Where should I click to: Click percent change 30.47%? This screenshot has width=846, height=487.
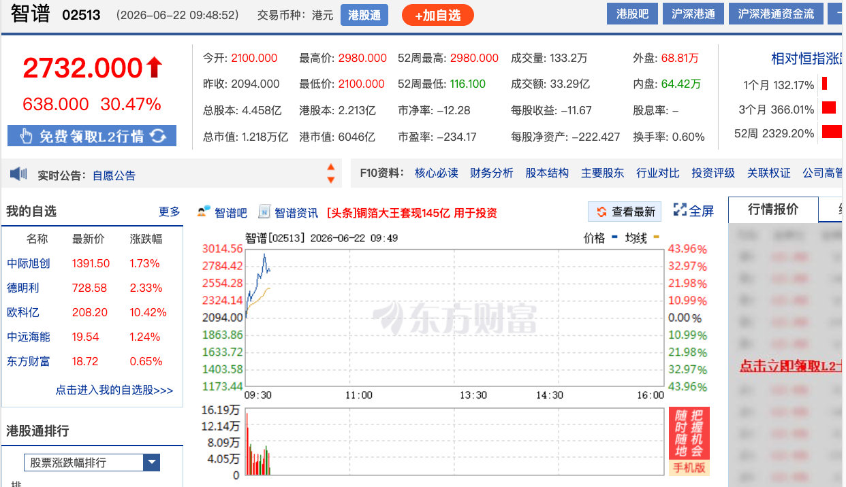pos(131,104)
